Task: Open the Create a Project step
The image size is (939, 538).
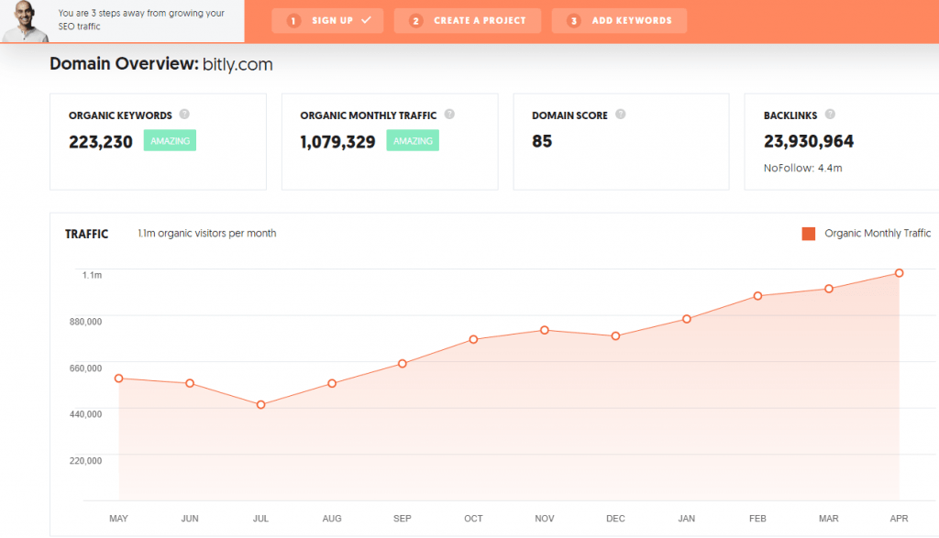Action: [x=468, y=20]
